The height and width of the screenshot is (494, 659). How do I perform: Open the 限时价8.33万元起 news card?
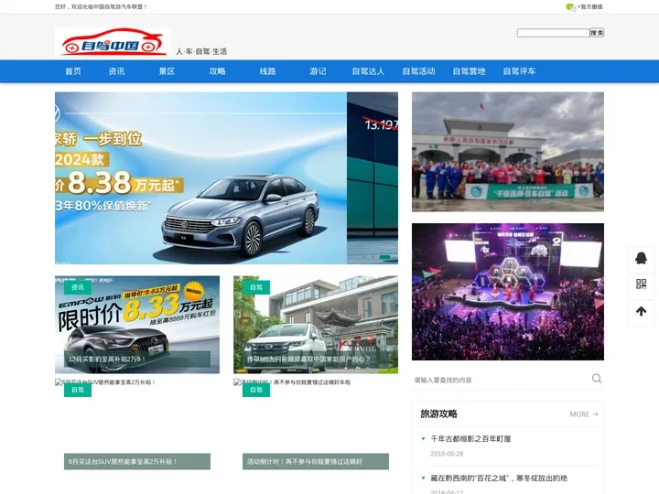(137, 324)
